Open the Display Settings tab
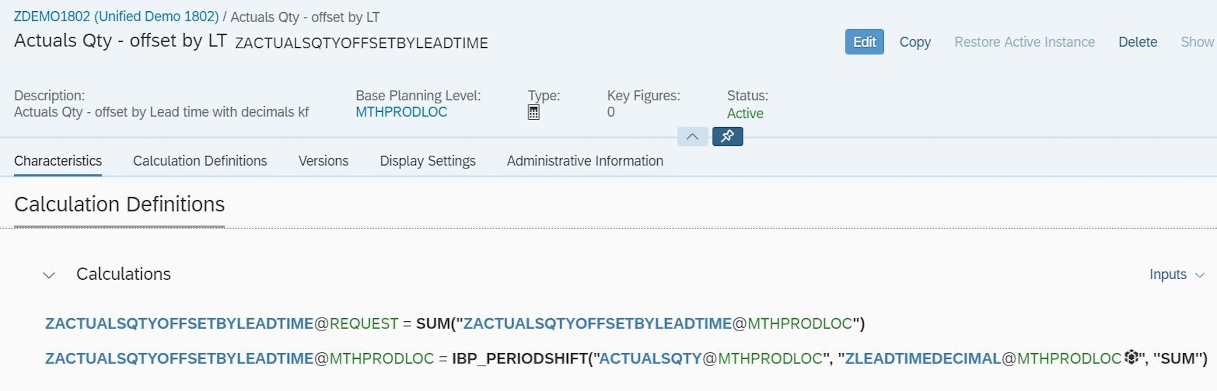This screenshot has width=1217, height=391. [x=427, y=160]
